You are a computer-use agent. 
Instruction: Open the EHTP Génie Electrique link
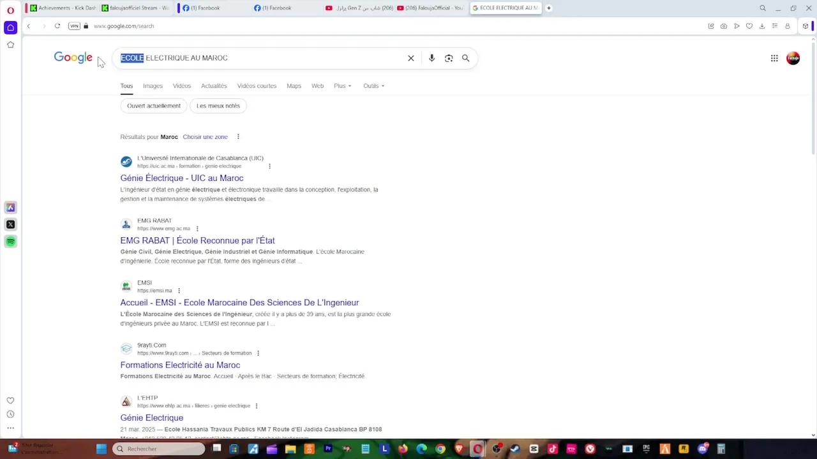(x=152, y=418)
